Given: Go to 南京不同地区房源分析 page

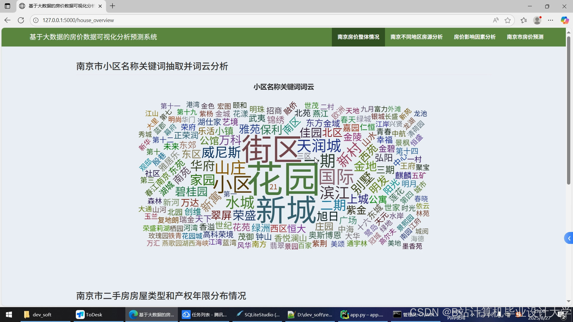Looking at the screenshot, I should 416,37.
